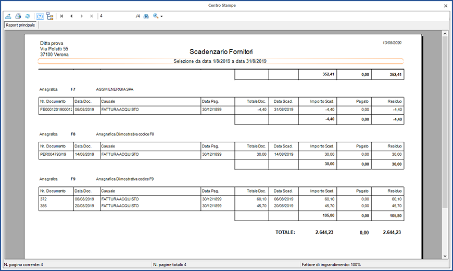Select the Report principale tab
The width and height of the screenshot is (453, 271).
pyautogui.click(x=20, y=25)
